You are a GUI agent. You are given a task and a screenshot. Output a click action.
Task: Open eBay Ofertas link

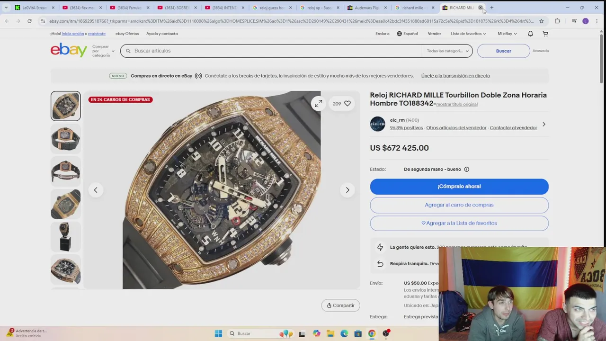point(127,34)
